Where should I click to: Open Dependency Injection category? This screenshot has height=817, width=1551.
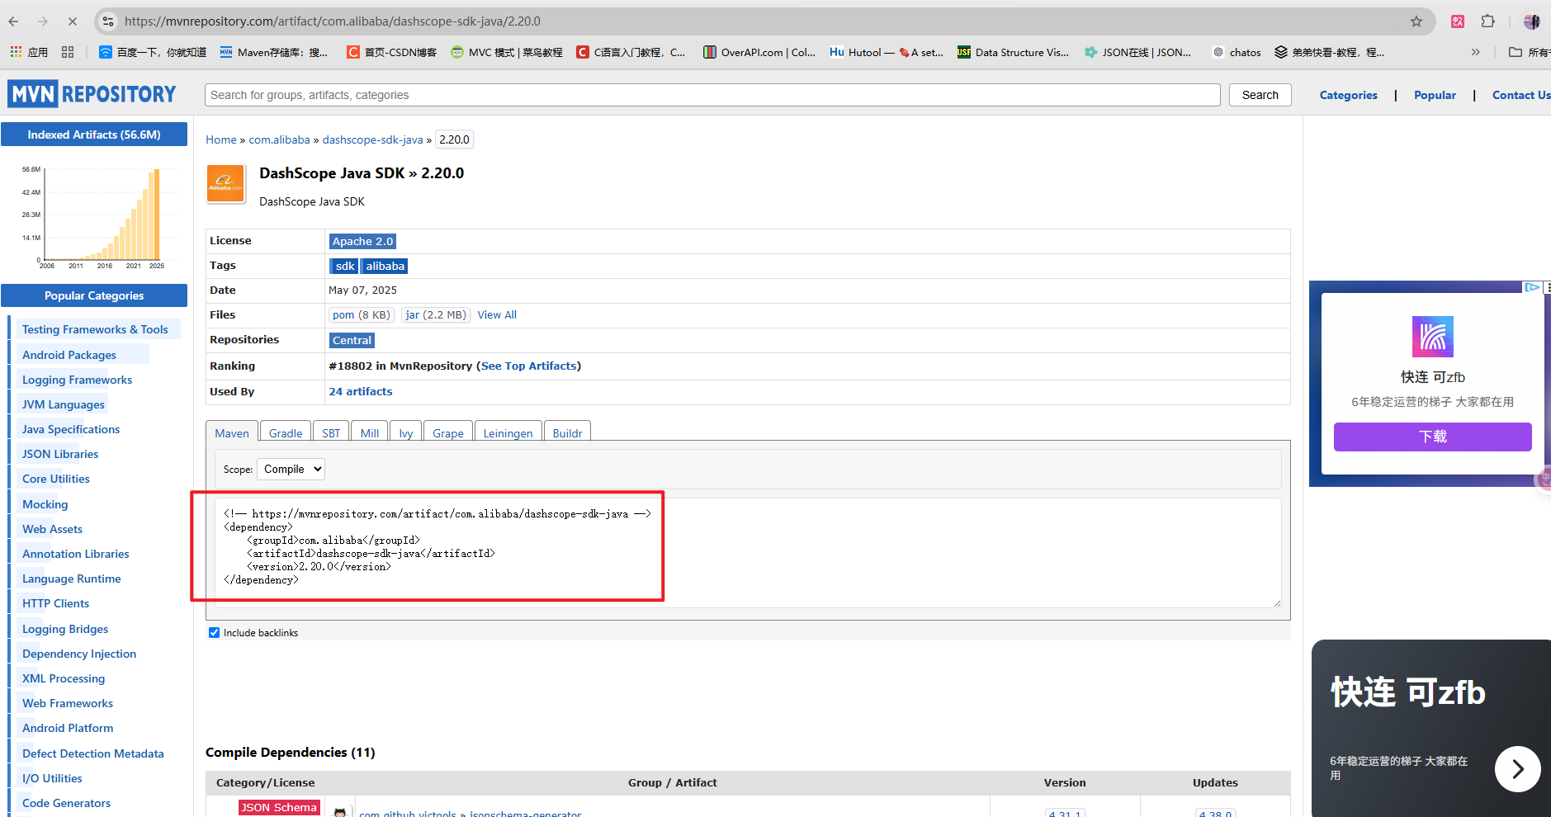point(79,654)
